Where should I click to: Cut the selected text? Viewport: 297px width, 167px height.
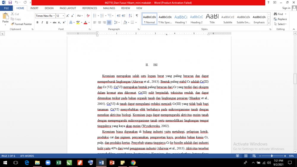pyautogui.click(x=15, y=14)
